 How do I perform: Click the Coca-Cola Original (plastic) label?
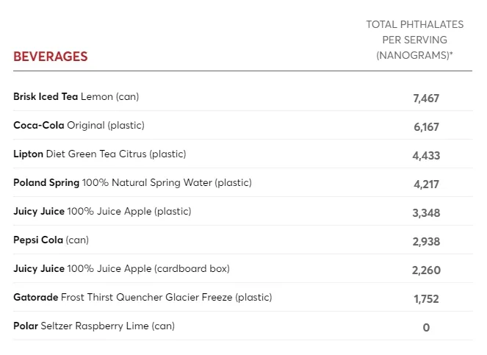79,125
